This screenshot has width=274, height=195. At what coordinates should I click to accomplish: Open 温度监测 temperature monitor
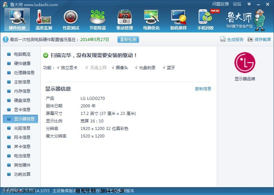44,19
